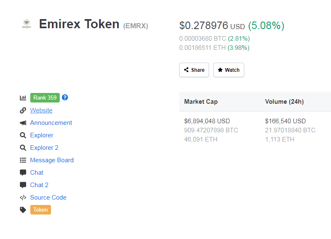
Task: Click the green Rank 359 badge
Action: click(x=45, y=98)
